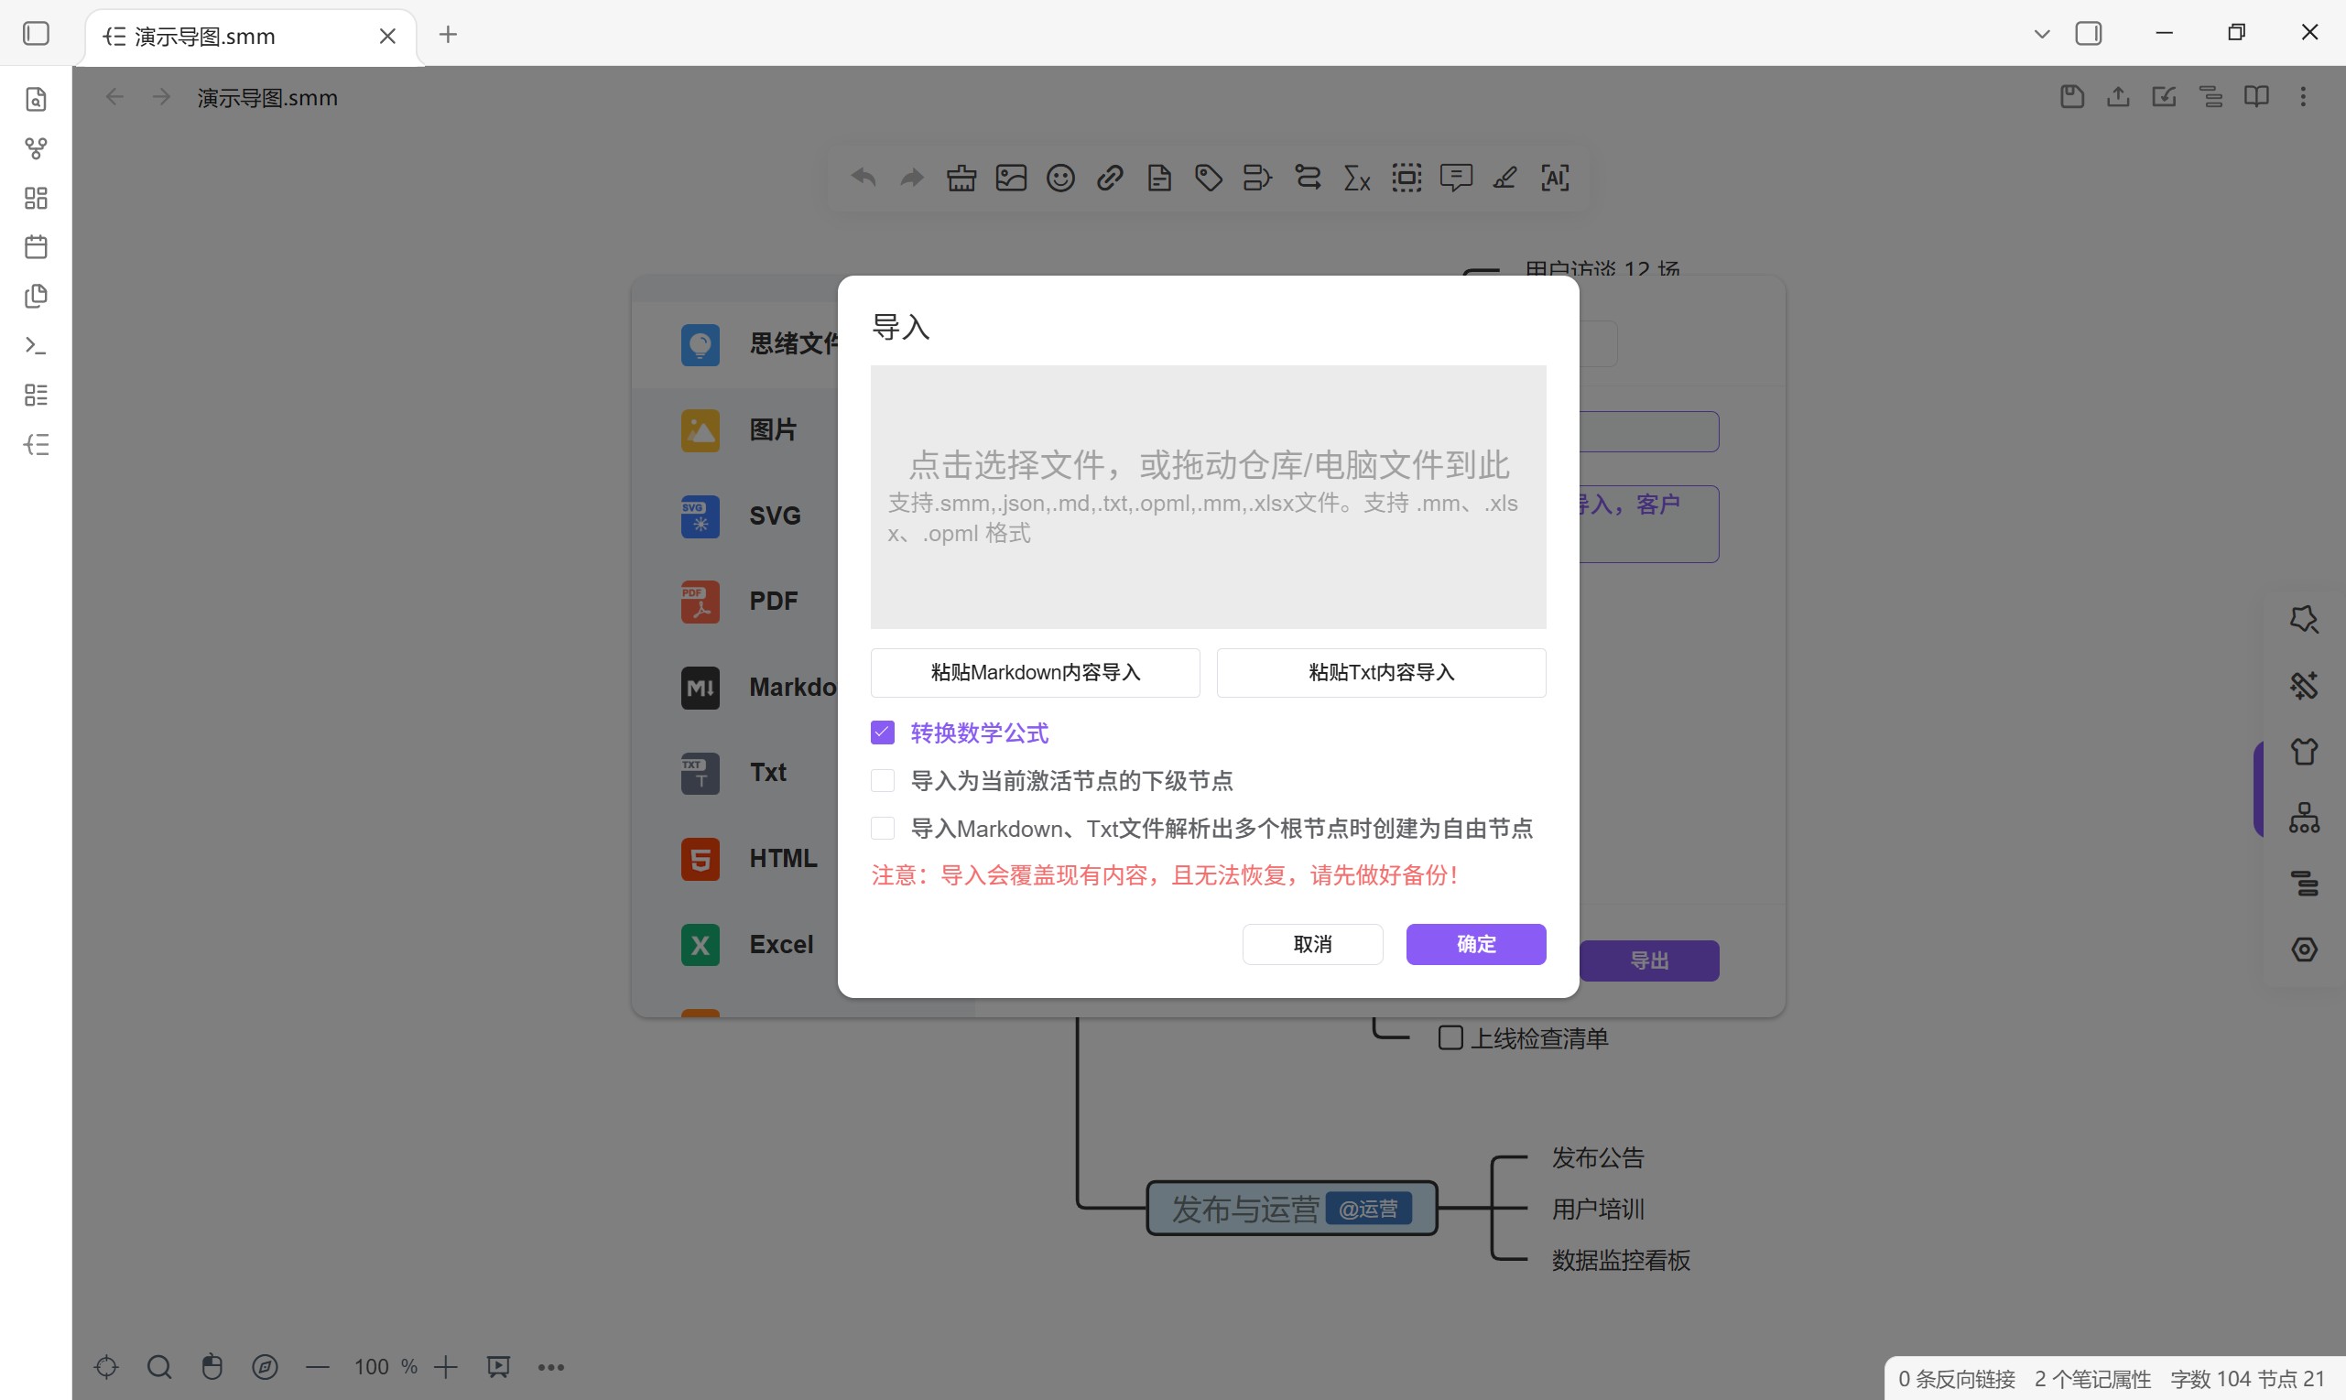2346x1400 pixels.
Task: Click the search magnifier icon at bottom
Action: click(159, 1367)
